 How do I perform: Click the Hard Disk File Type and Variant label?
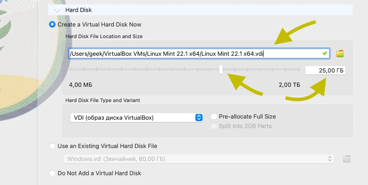click(x=103, y=100)
